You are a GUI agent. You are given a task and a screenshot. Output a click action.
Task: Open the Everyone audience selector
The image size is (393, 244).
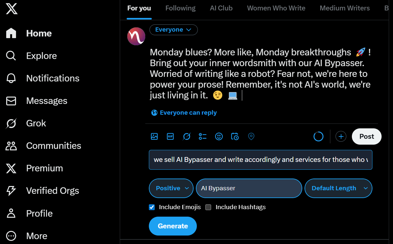(x=173, y=30)
